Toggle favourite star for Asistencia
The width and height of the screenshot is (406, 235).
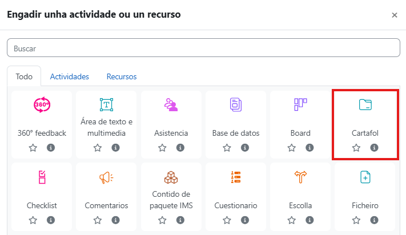tap(162, 148)
